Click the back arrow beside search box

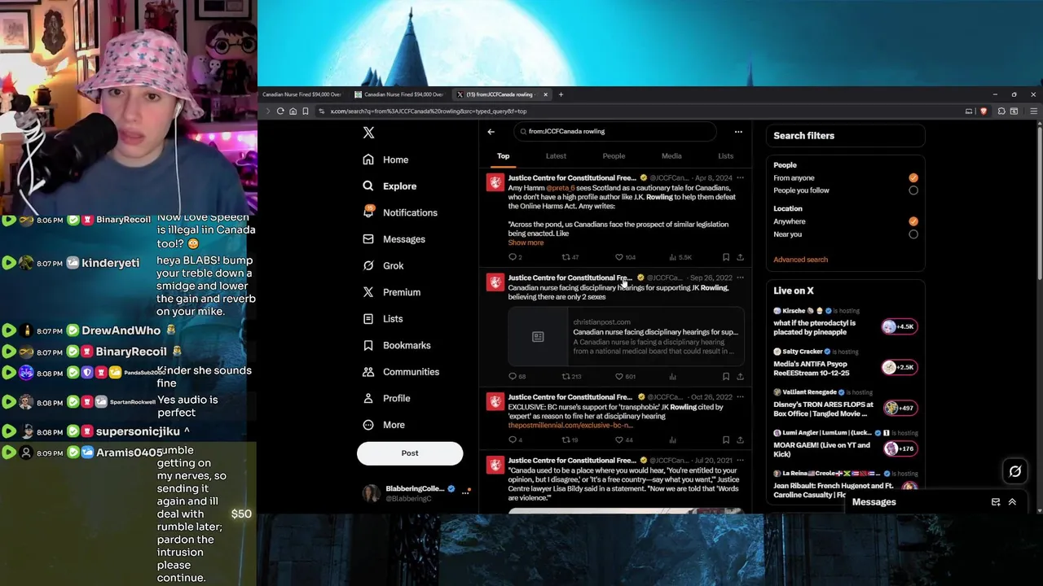tap(491, 131)
